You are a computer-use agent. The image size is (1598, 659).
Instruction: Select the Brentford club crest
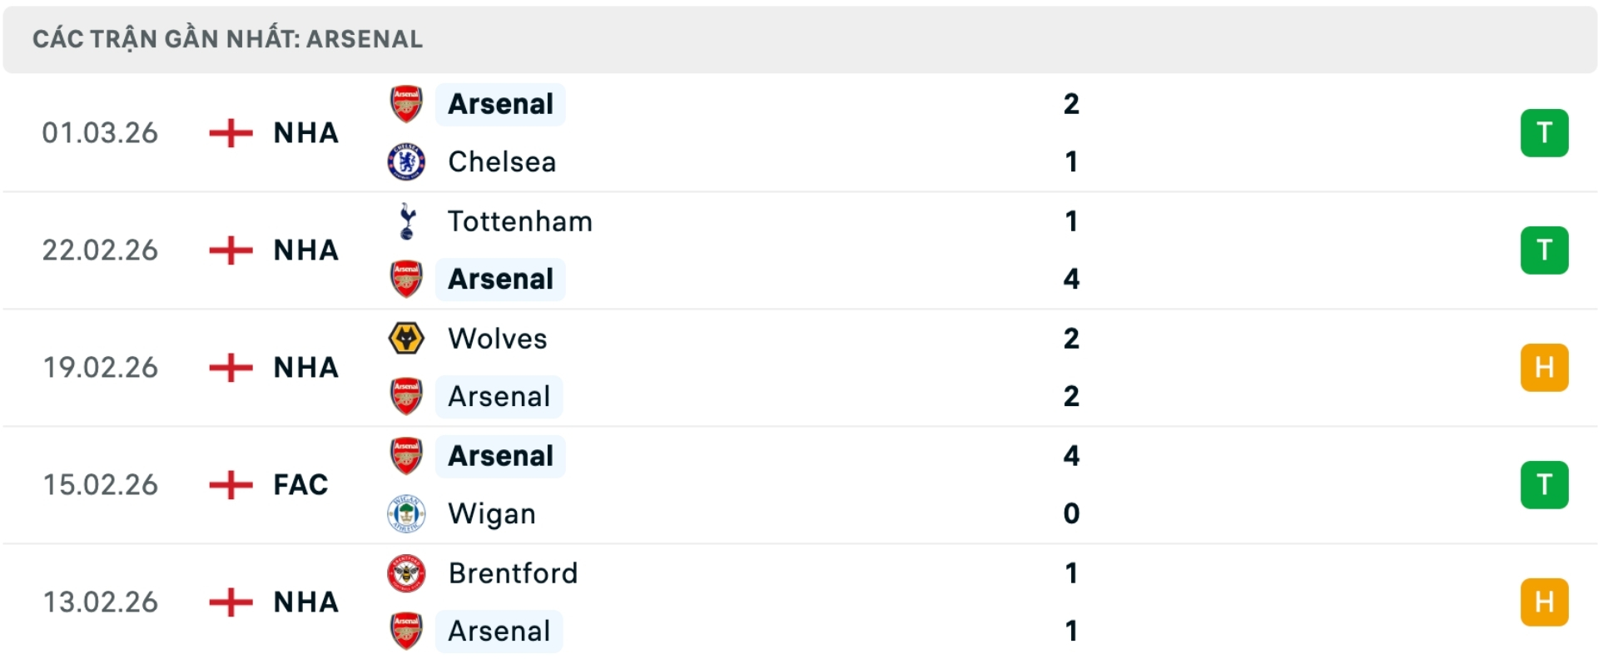[406, 572]
